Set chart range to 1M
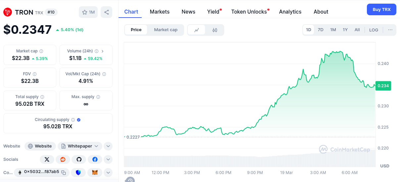 (x=333, y=30)
